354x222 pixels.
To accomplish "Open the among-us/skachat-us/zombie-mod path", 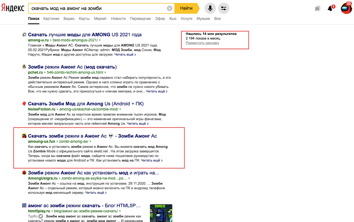I will tap(89, 109).
